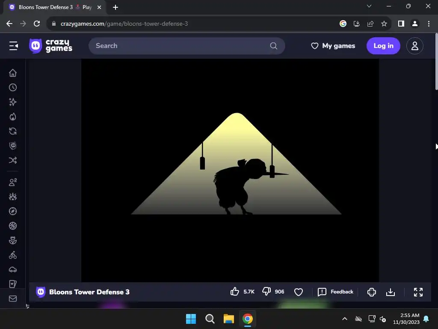Bookmark this page with the star
The image size is (438, 329).
[x=384, y=24]
